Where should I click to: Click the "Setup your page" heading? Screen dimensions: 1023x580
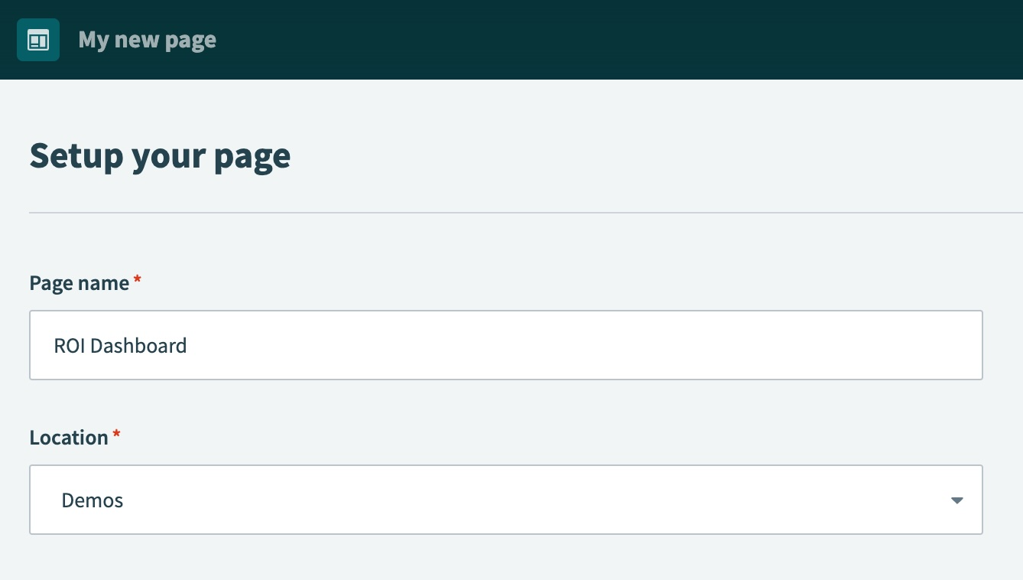click(x=160, y=156)
